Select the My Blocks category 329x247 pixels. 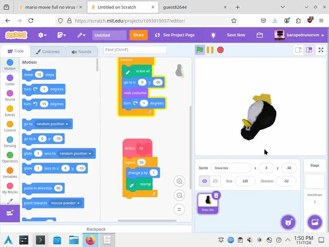pos(10,188)
